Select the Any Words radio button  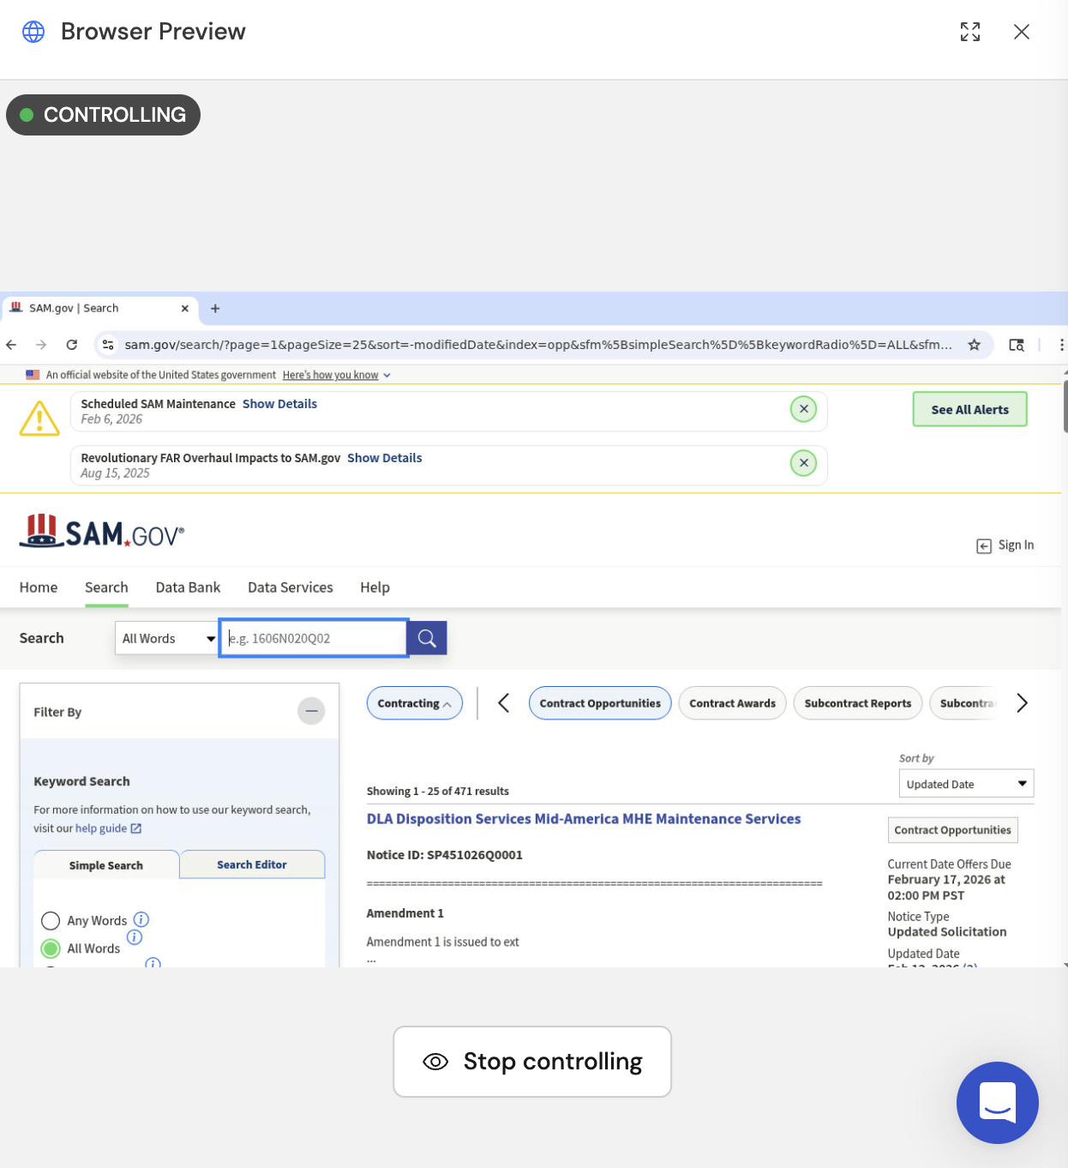coord(51,920)
